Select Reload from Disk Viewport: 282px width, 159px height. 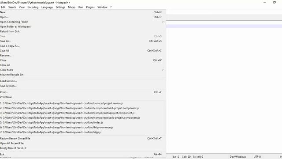tap(83, 31)
